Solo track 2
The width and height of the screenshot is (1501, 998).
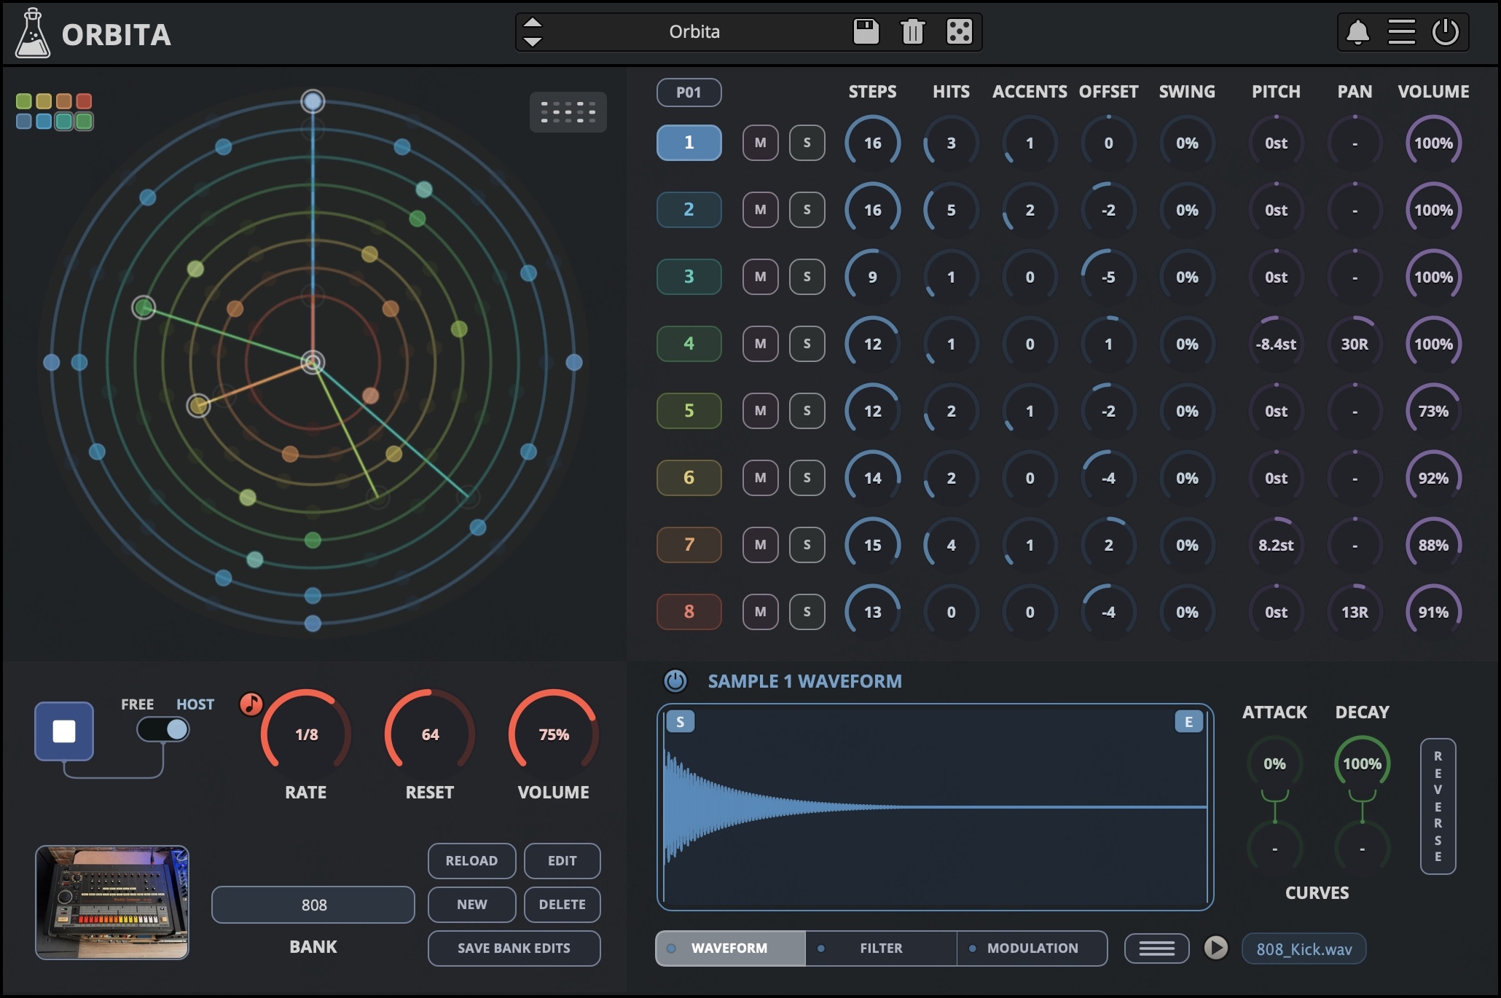[807, 210]
